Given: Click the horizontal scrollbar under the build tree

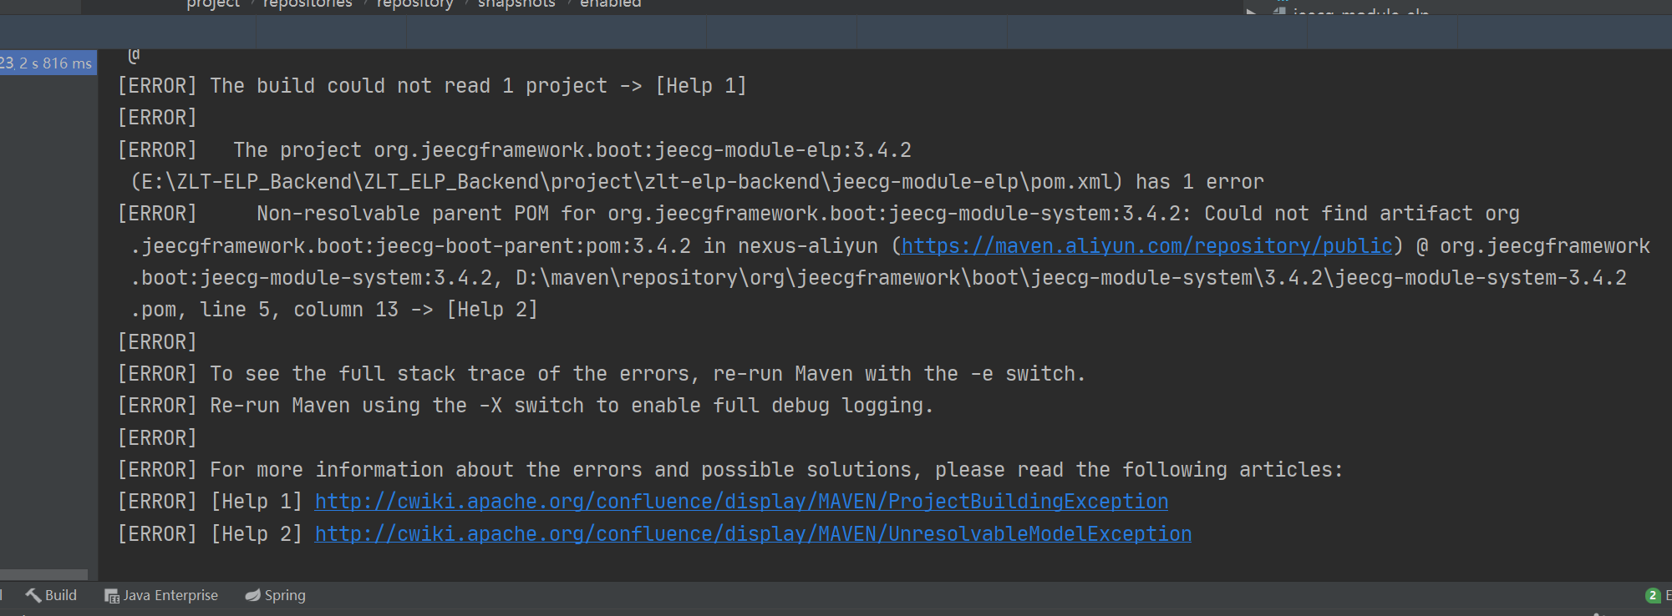Looking at the screenshot, I should tap(43, 574).
